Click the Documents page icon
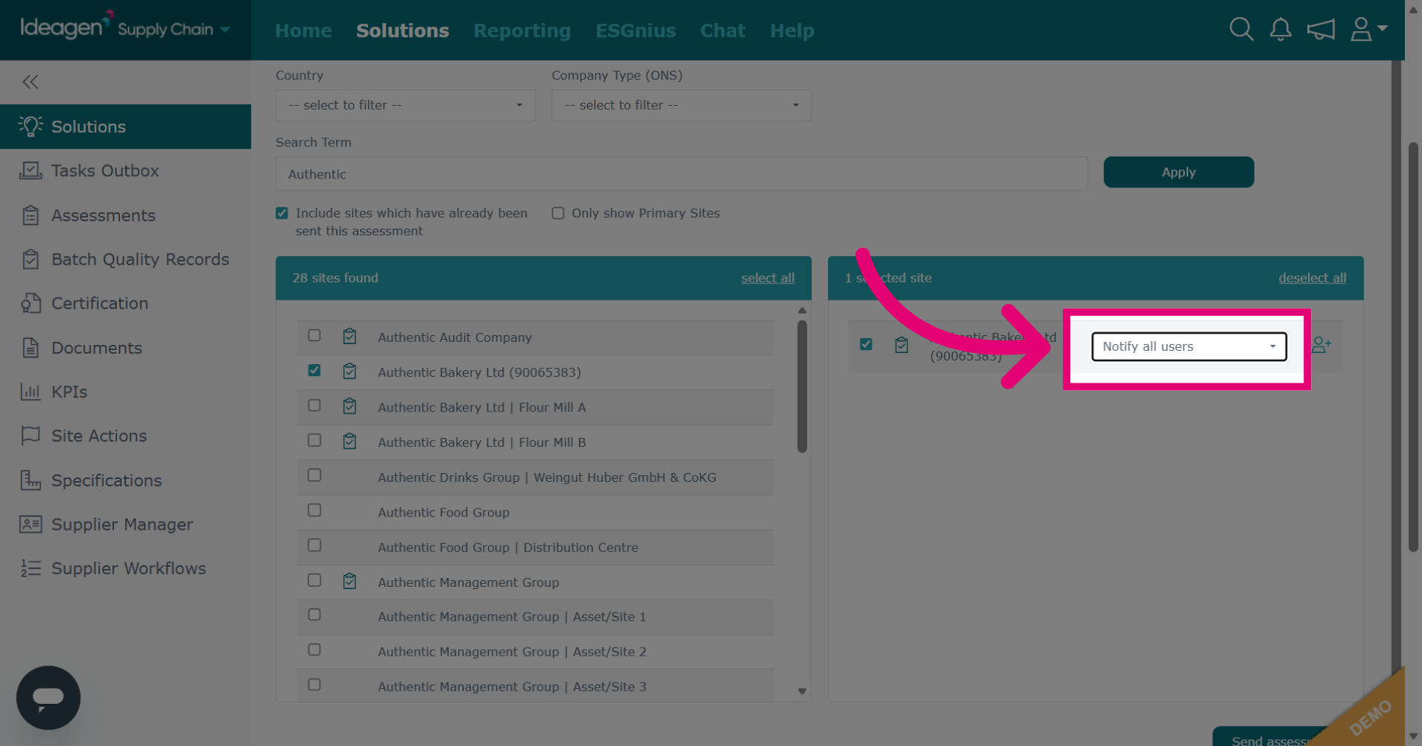 (30, 347)
